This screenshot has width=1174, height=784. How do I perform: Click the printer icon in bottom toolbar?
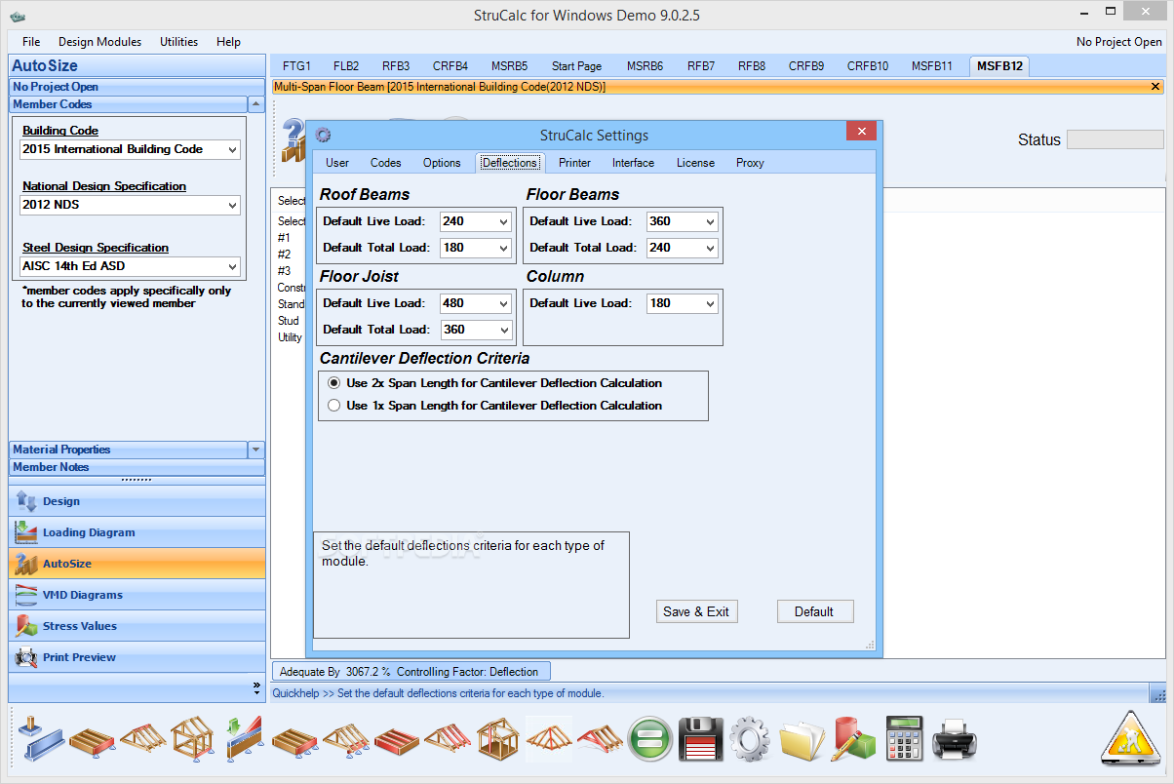pos(955,741)
